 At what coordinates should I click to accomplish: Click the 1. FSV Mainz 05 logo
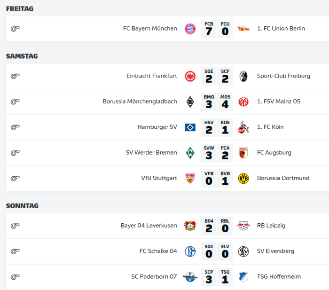click(243, 102)
